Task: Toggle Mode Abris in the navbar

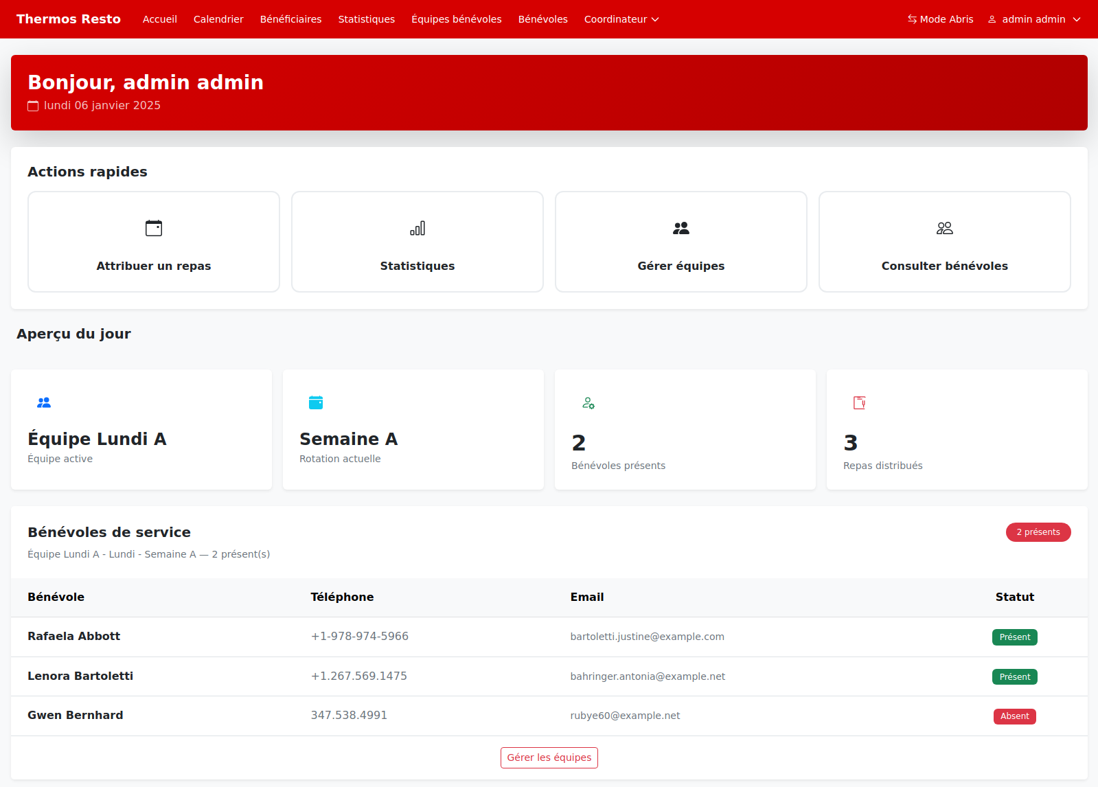Action: tap(940, 19)
